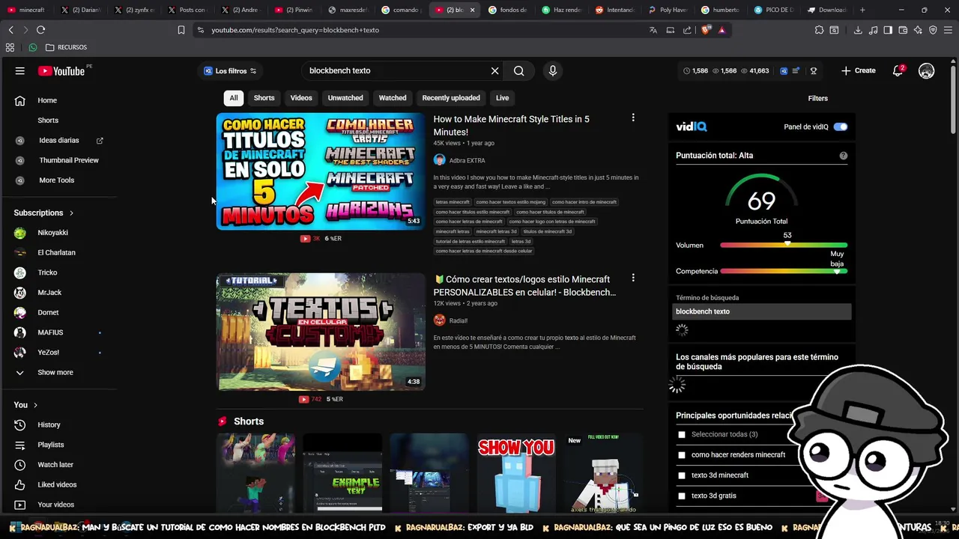This screenshot has width=959, height=539.
Task: Open browser extensions puzzle icon
Action: coord(820,30)
